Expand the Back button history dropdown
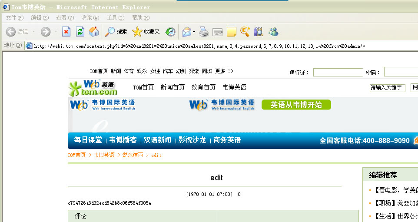The width and height of the screenshot is (418, 222). pyautogui.click(x=33, y=32)
